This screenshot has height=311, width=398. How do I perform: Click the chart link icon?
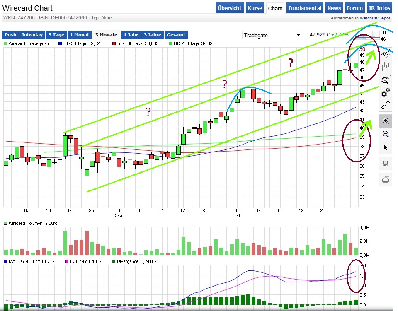click(x=386, y=105)
